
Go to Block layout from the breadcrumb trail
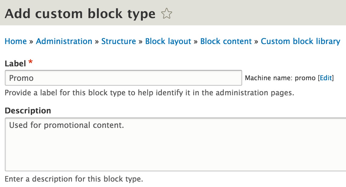click(x=168, y=41)
